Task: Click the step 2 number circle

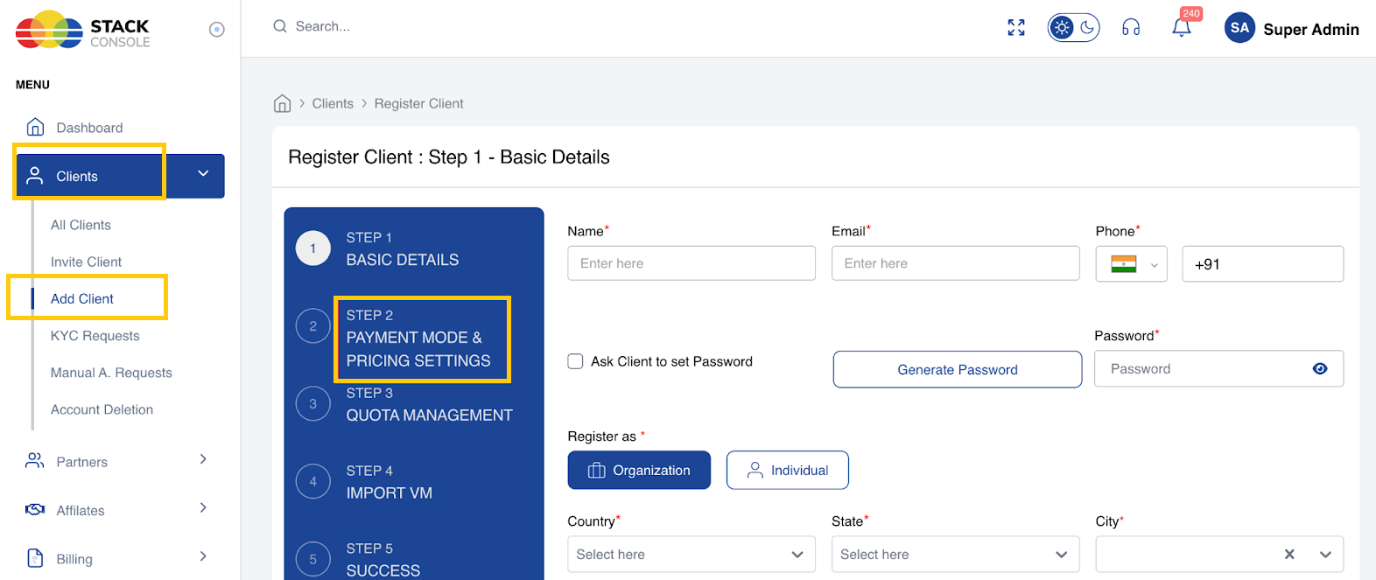Action: coord(312,326)
